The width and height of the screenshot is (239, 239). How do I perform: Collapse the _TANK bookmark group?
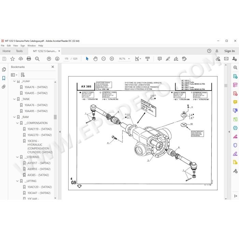tap(14, 99)
